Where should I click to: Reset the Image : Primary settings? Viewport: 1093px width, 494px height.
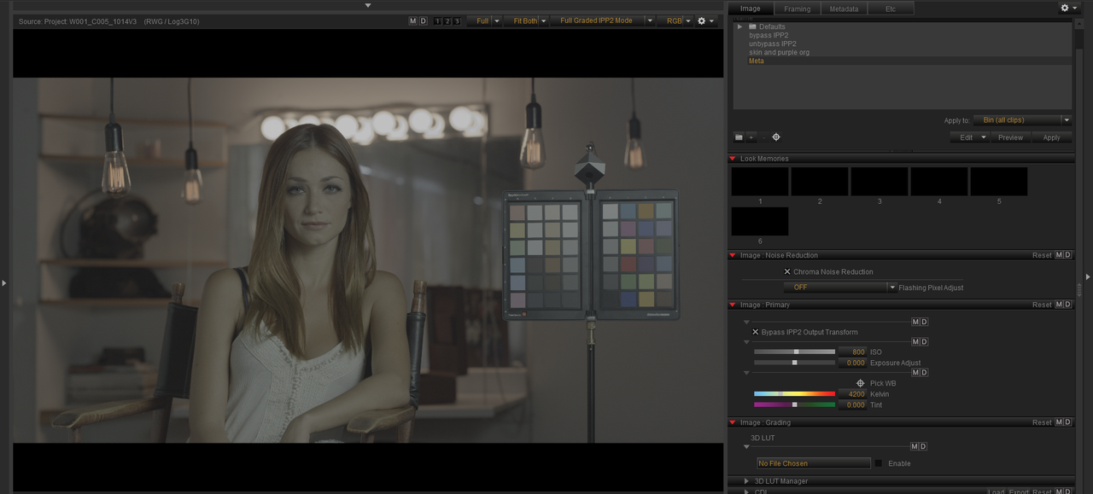[x=1042, y=305]
